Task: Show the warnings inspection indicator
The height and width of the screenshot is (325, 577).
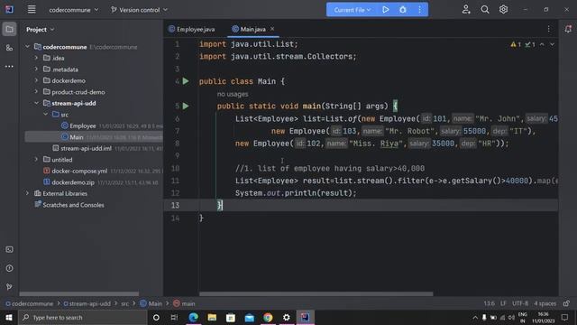Action: (x=516, y=44)
